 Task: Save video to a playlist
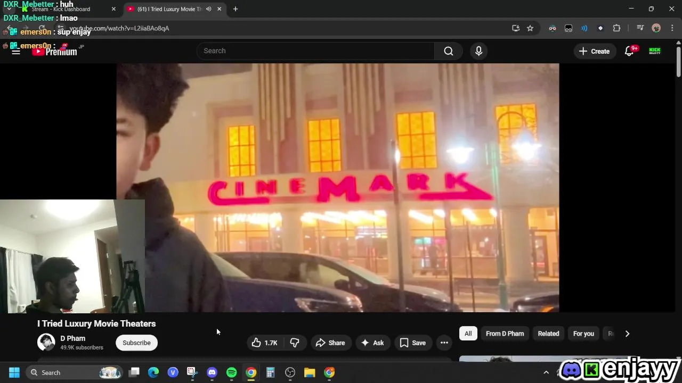click(x=413, y=343)
